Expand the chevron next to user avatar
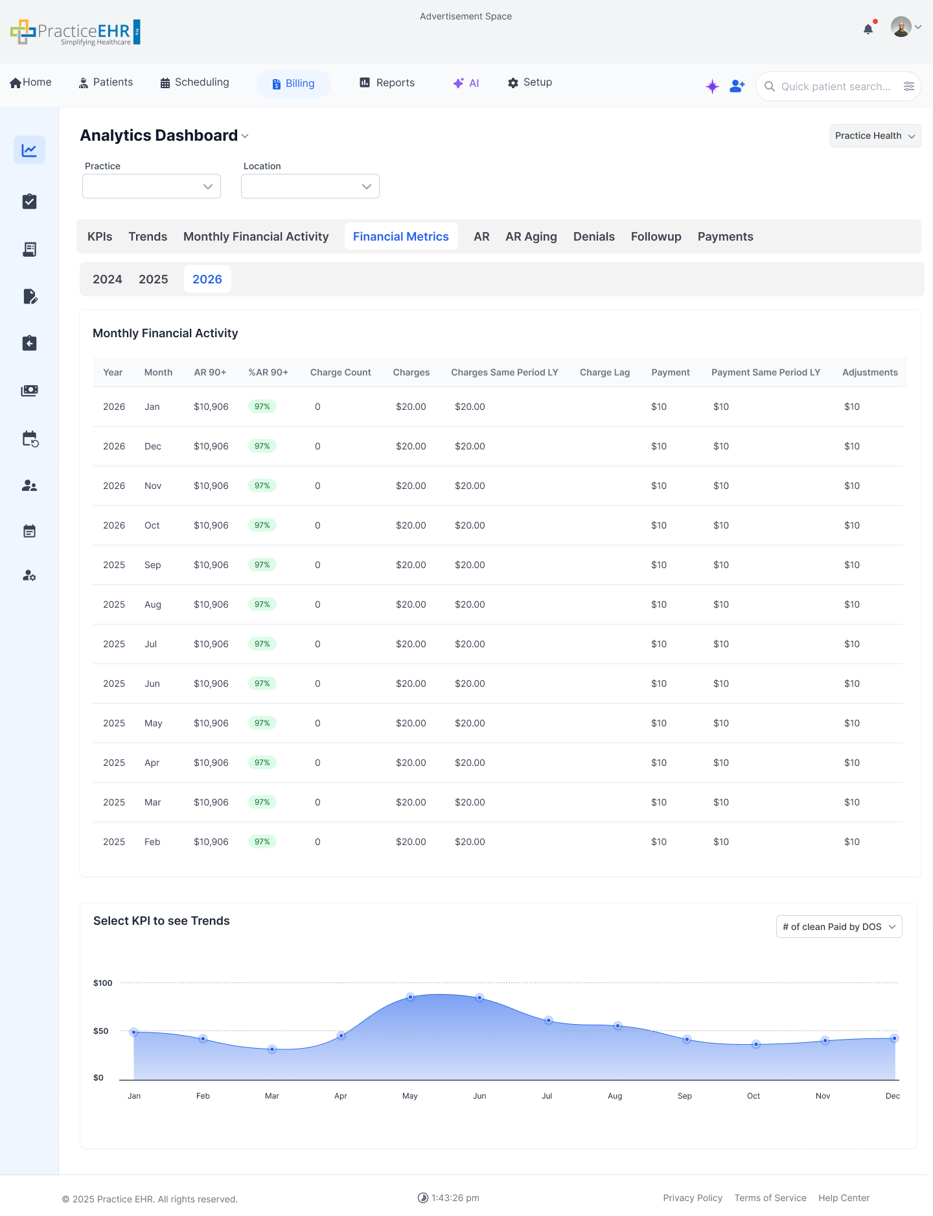The image size is (933, 1216). [918, 27]
